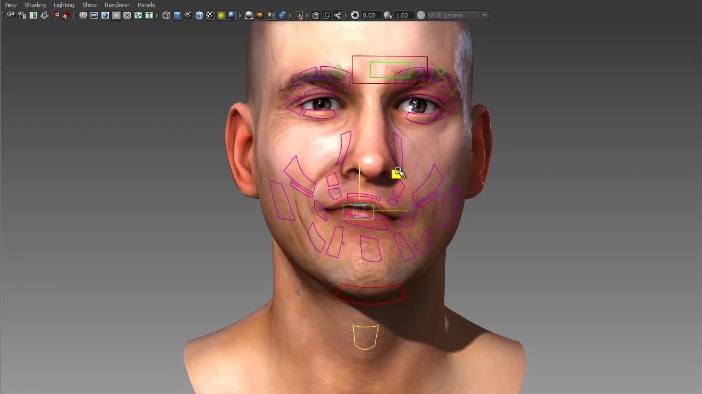Select the yellow square control beside nose
The height and width of the screenshot is (394, 702).
point(396,175)
